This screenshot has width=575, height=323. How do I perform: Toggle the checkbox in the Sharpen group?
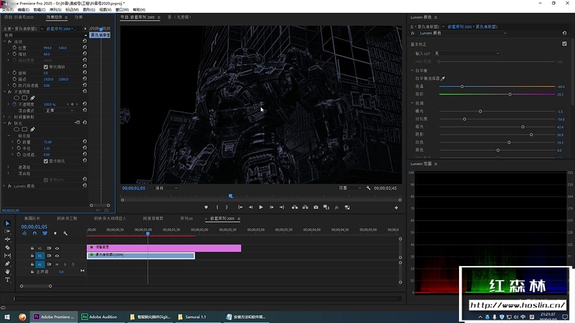coord(46,161)
